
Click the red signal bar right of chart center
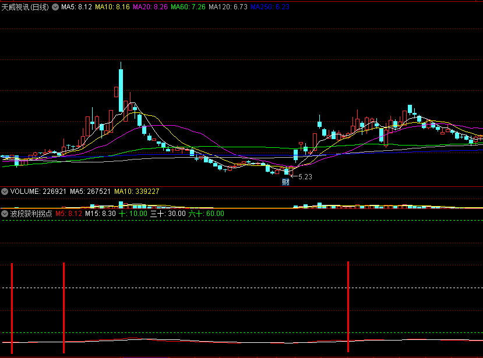click(x=348, y=307)
